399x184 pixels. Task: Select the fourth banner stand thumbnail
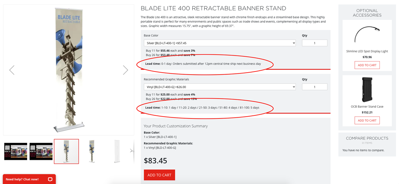(x=92, y=151)
